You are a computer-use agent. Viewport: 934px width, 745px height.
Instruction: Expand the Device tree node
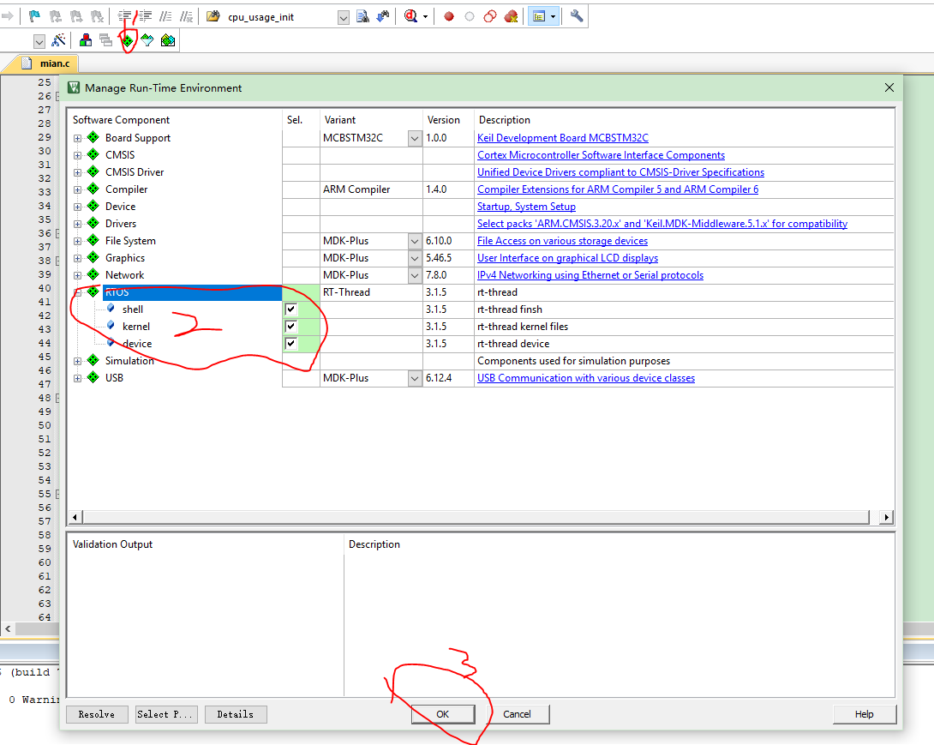pyautogui.click(x=77, y=207)
